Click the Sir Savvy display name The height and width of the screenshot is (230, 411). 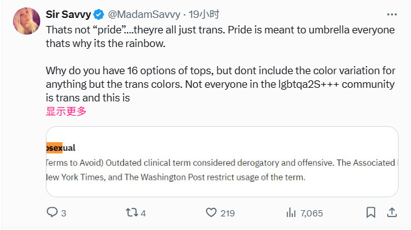point(68,14)
